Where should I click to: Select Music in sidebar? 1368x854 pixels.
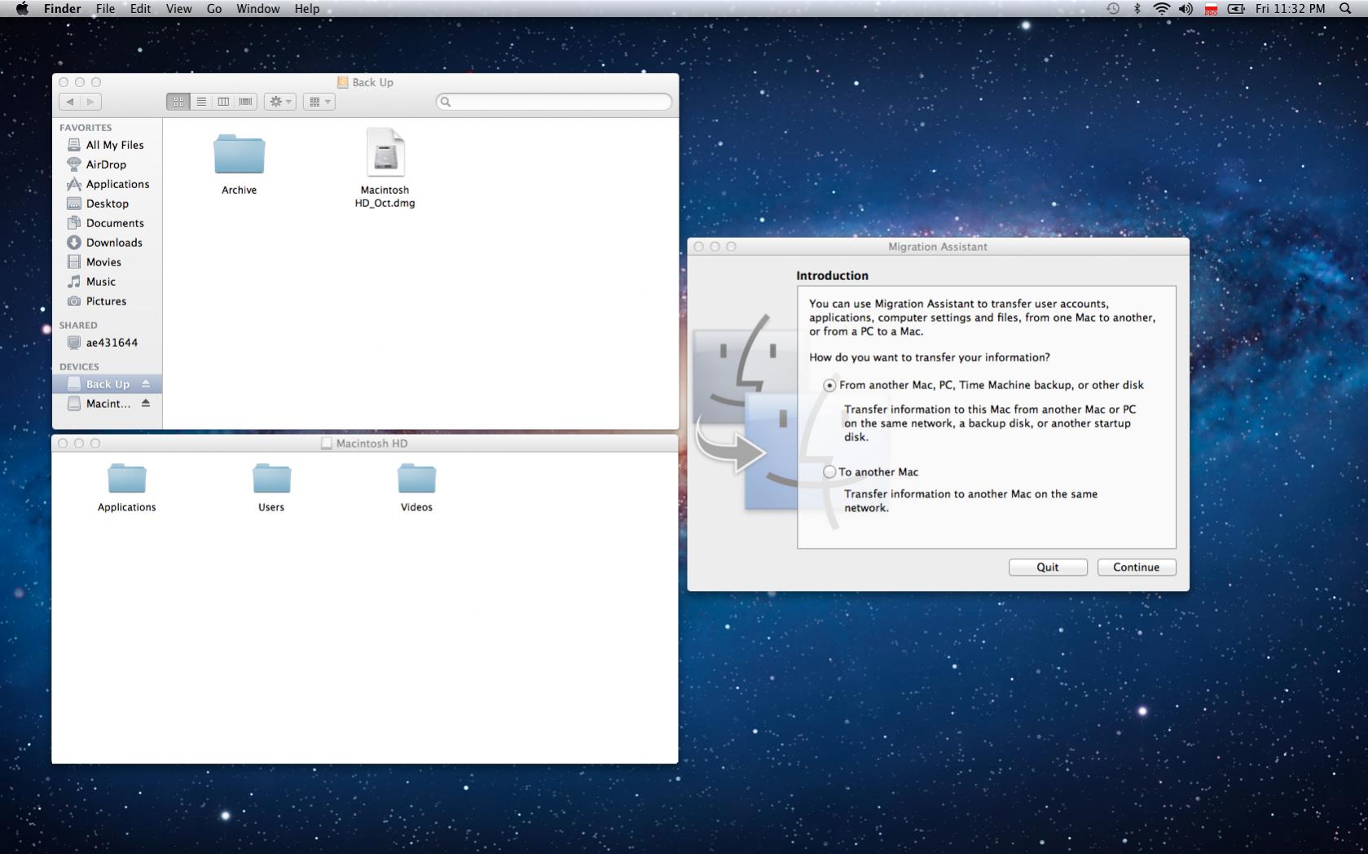[107, 282]
